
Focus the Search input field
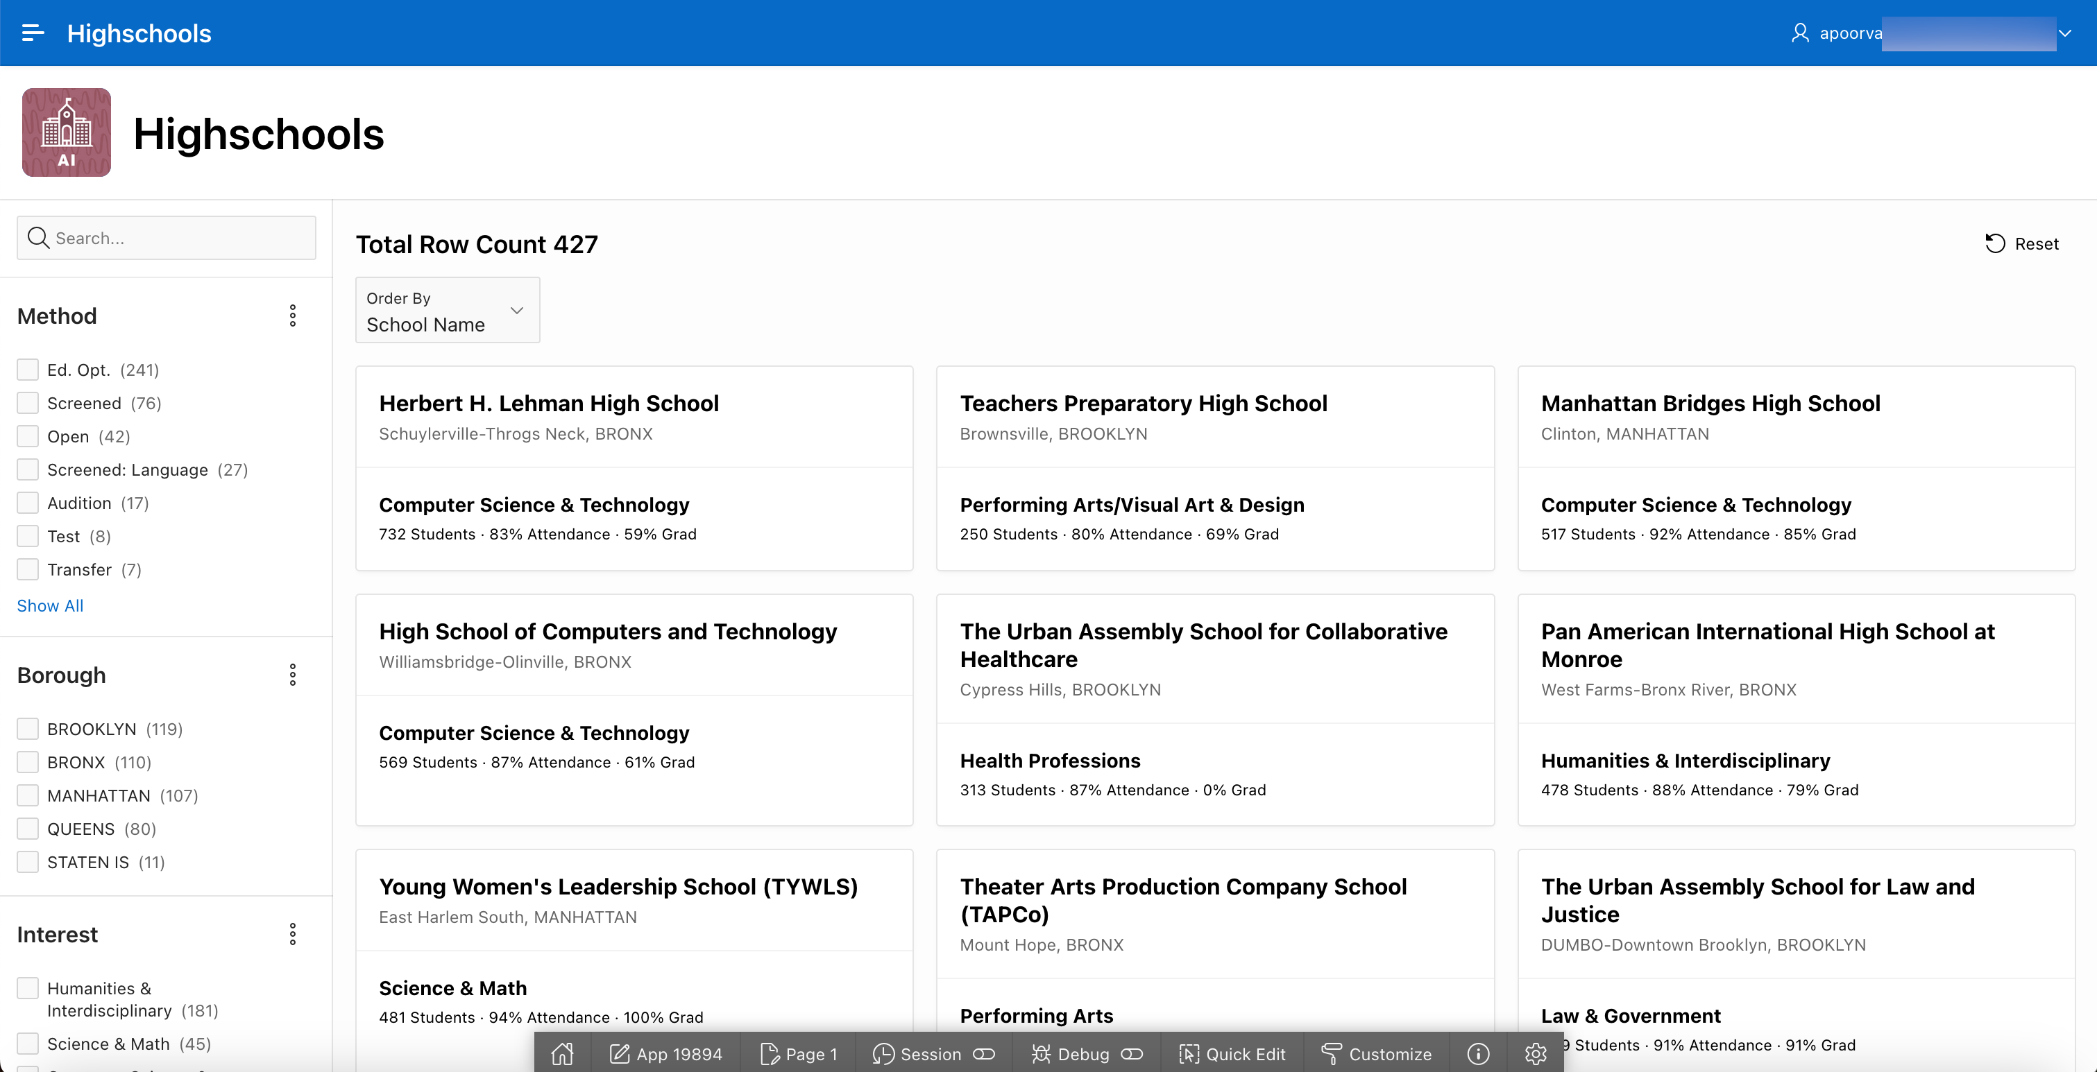click(x=166, y=238)
